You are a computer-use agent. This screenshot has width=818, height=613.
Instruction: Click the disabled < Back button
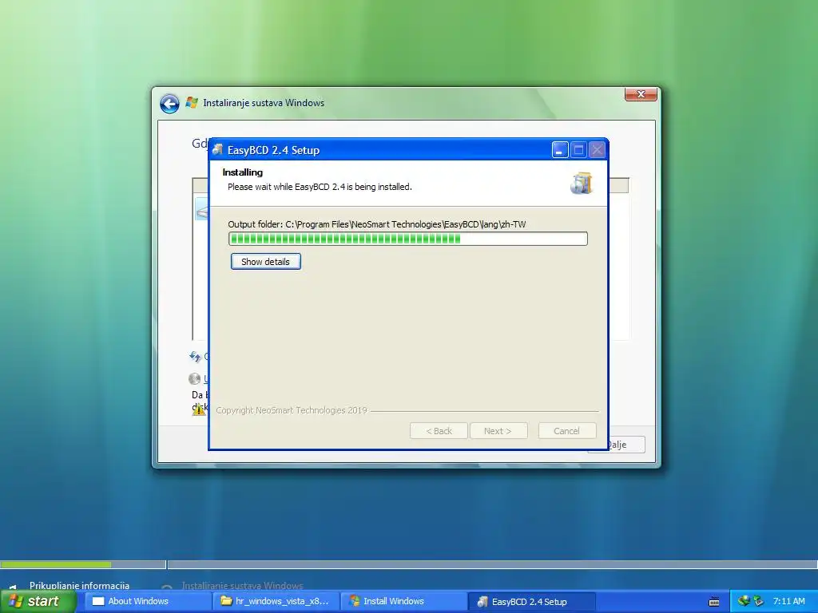(x=439, y=431)
